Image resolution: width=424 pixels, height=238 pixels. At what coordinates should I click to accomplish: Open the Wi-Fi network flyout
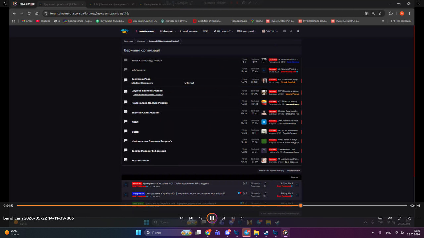click(397, 232)
